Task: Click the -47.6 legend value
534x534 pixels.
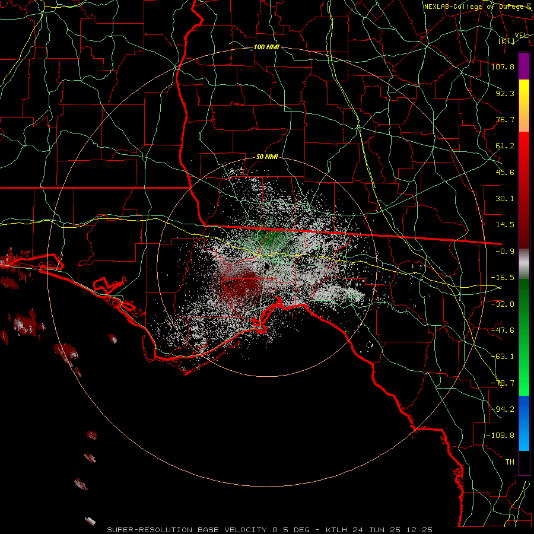Action: [x=503, y=330]
